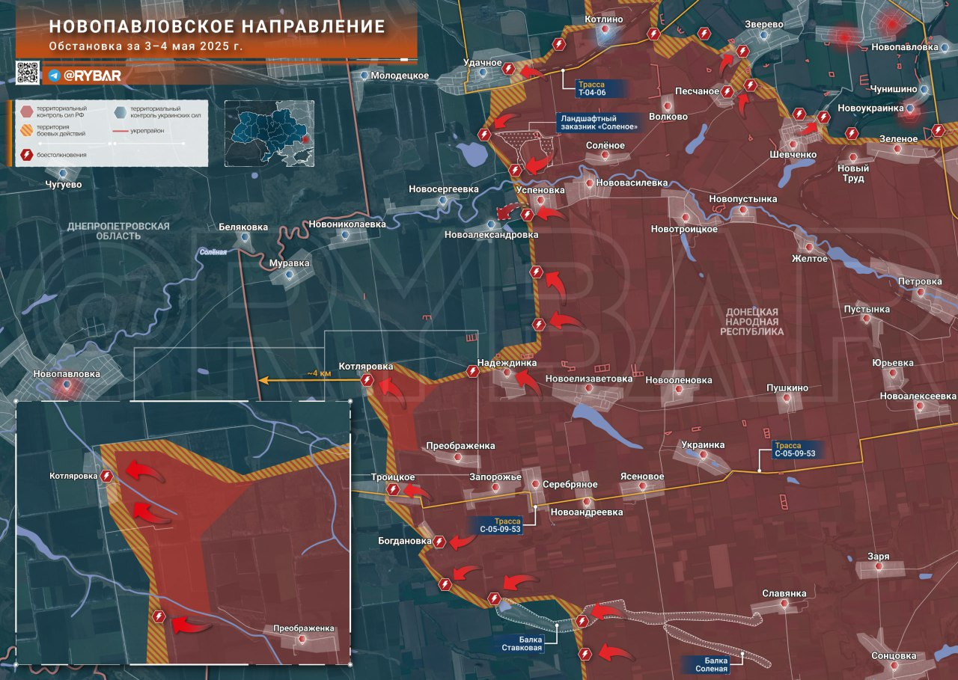Click the clash icon at Удачное
Image resolution: width=958 pixels, height=680 pixels.
(x=509, y=69)
